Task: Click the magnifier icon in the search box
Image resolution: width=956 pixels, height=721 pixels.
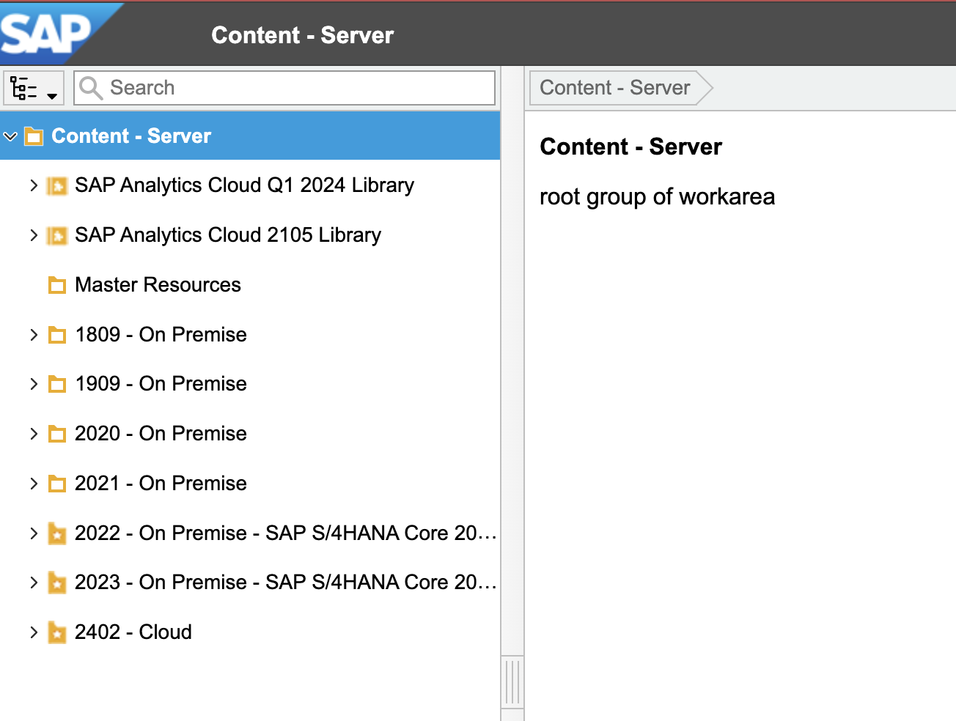Action: [91, 88]
